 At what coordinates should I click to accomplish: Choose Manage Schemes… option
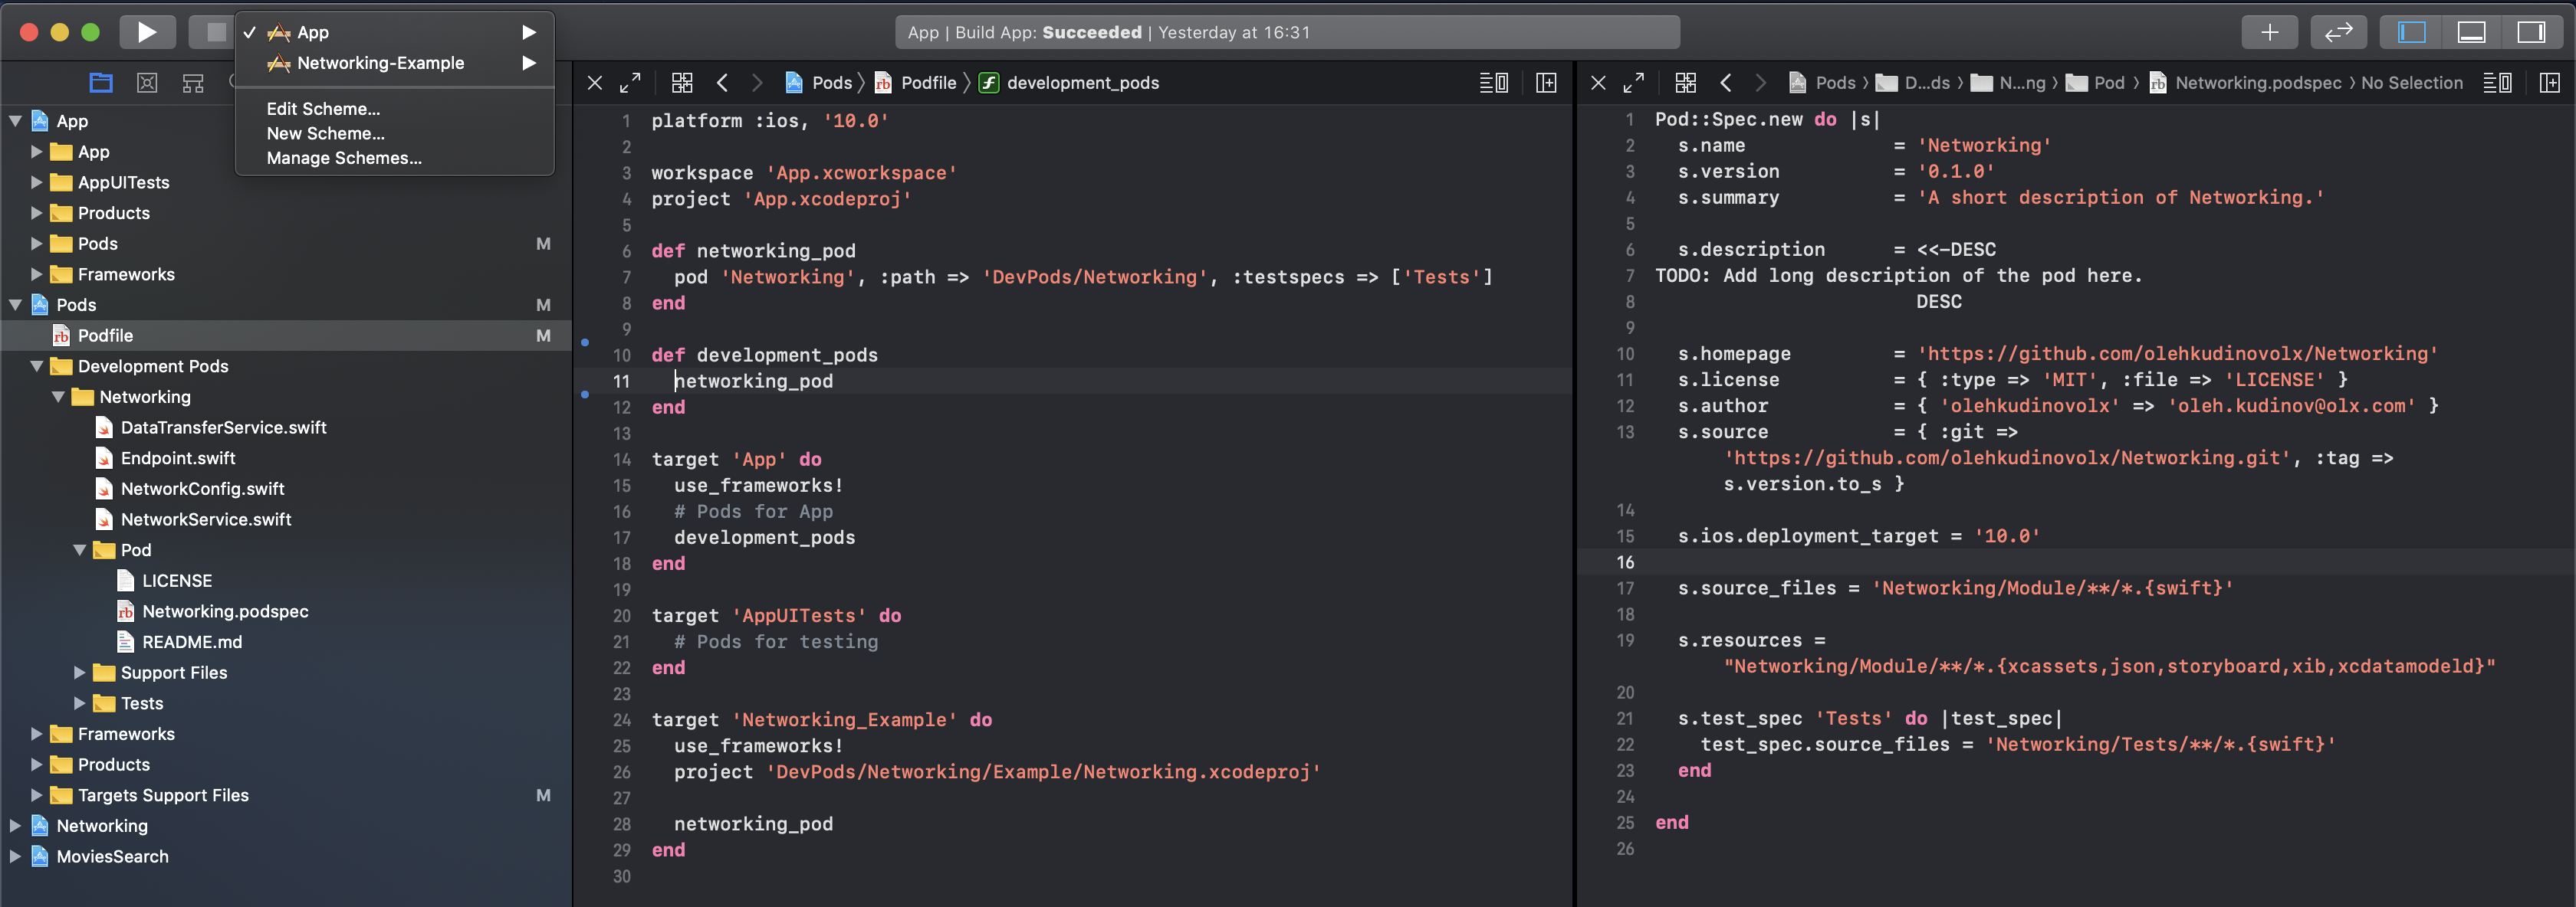click(344, 158)
